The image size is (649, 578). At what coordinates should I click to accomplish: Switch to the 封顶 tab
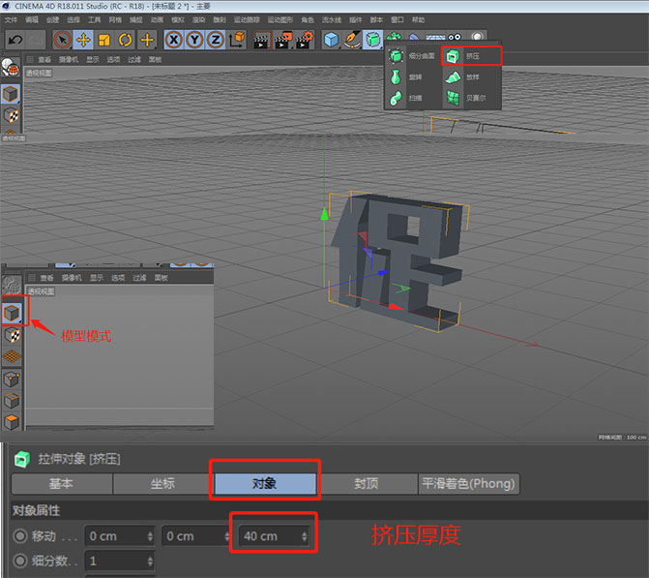coord(367,483)
